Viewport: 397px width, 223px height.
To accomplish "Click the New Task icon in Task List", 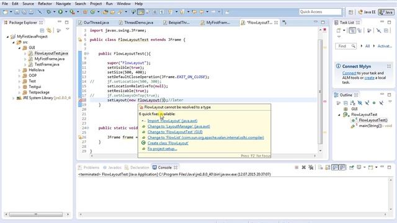I will coord(339,30).
